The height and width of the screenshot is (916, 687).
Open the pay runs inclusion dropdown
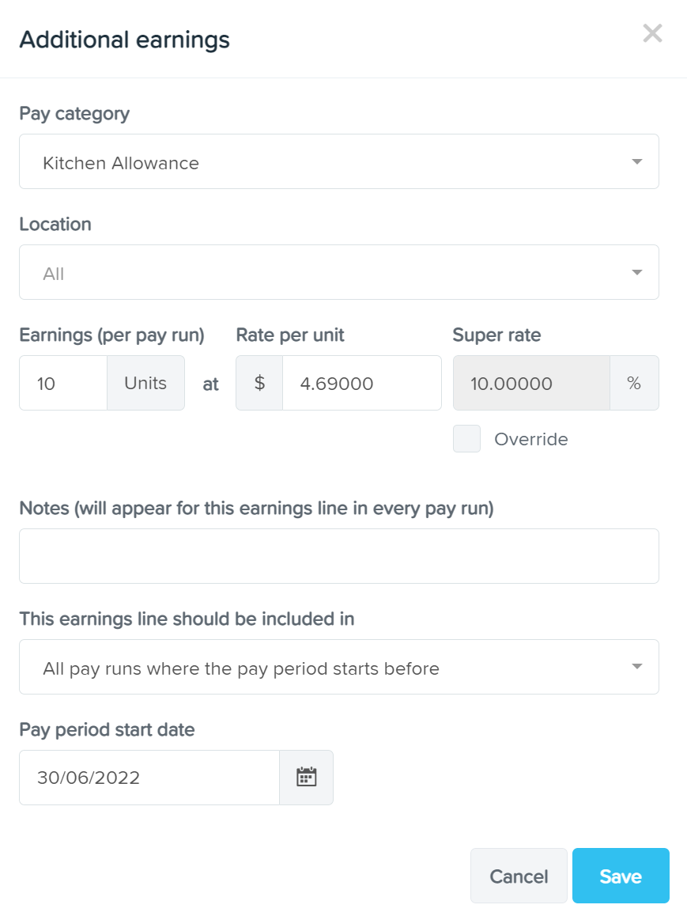339,667
